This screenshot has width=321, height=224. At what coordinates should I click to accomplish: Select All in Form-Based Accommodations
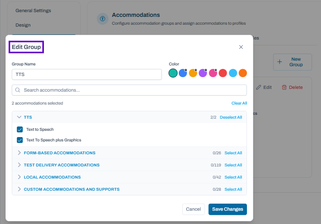(233, 153)
